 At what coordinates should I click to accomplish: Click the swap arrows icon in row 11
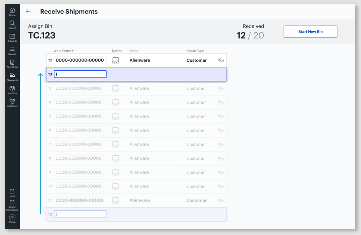coord(221,200)
